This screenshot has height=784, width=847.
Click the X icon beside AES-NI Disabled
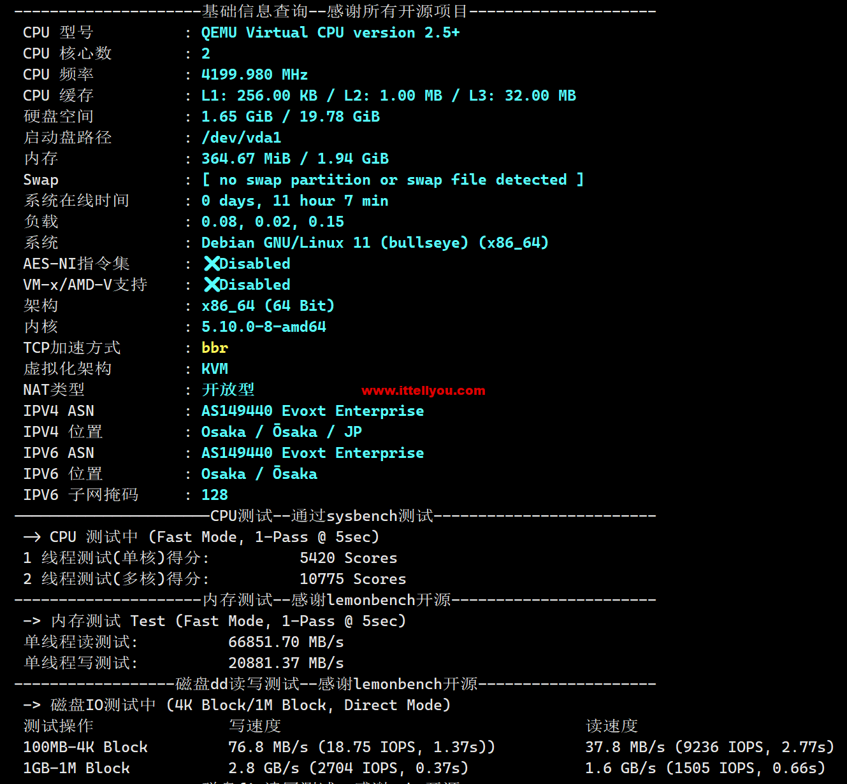click(212, 264)
